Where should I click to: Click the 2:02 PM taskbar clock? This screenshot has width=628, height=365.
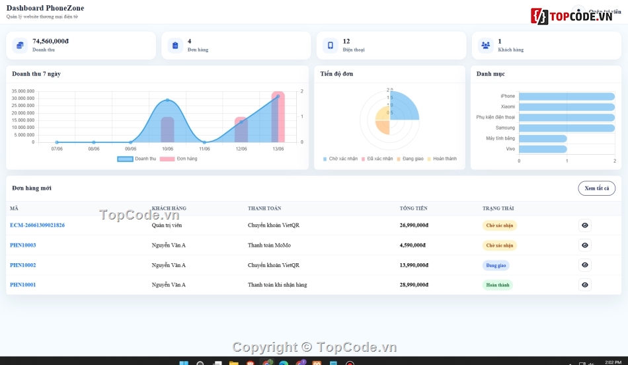[613, 362]
